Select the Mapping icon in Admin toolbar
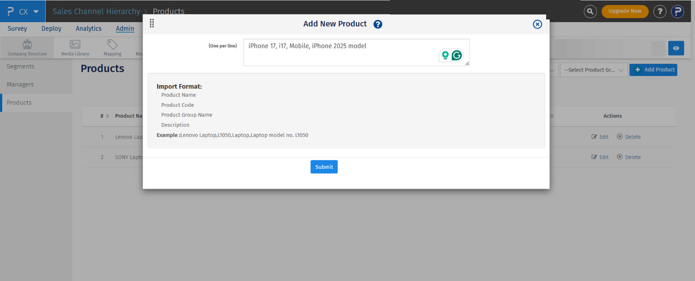Viewport: 695px width, 281px height. [x=112, y=47]
